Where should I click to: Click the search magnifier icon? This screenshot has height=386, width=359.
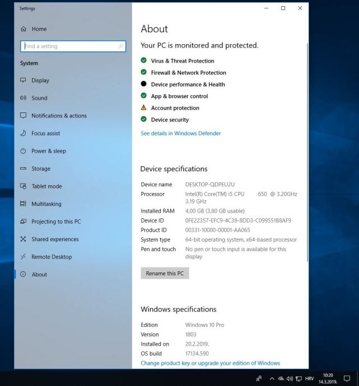[120, 46]
